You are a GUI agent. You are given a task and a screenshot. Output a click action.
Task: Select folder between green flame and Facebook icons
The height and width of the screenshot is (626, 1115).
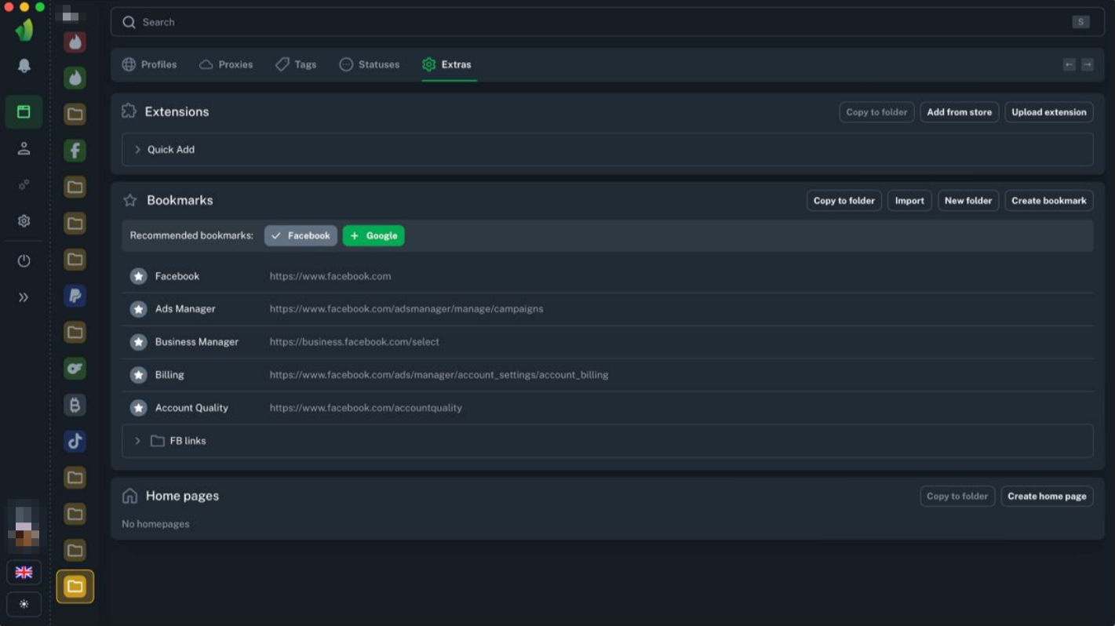click(x=75, y=115)
